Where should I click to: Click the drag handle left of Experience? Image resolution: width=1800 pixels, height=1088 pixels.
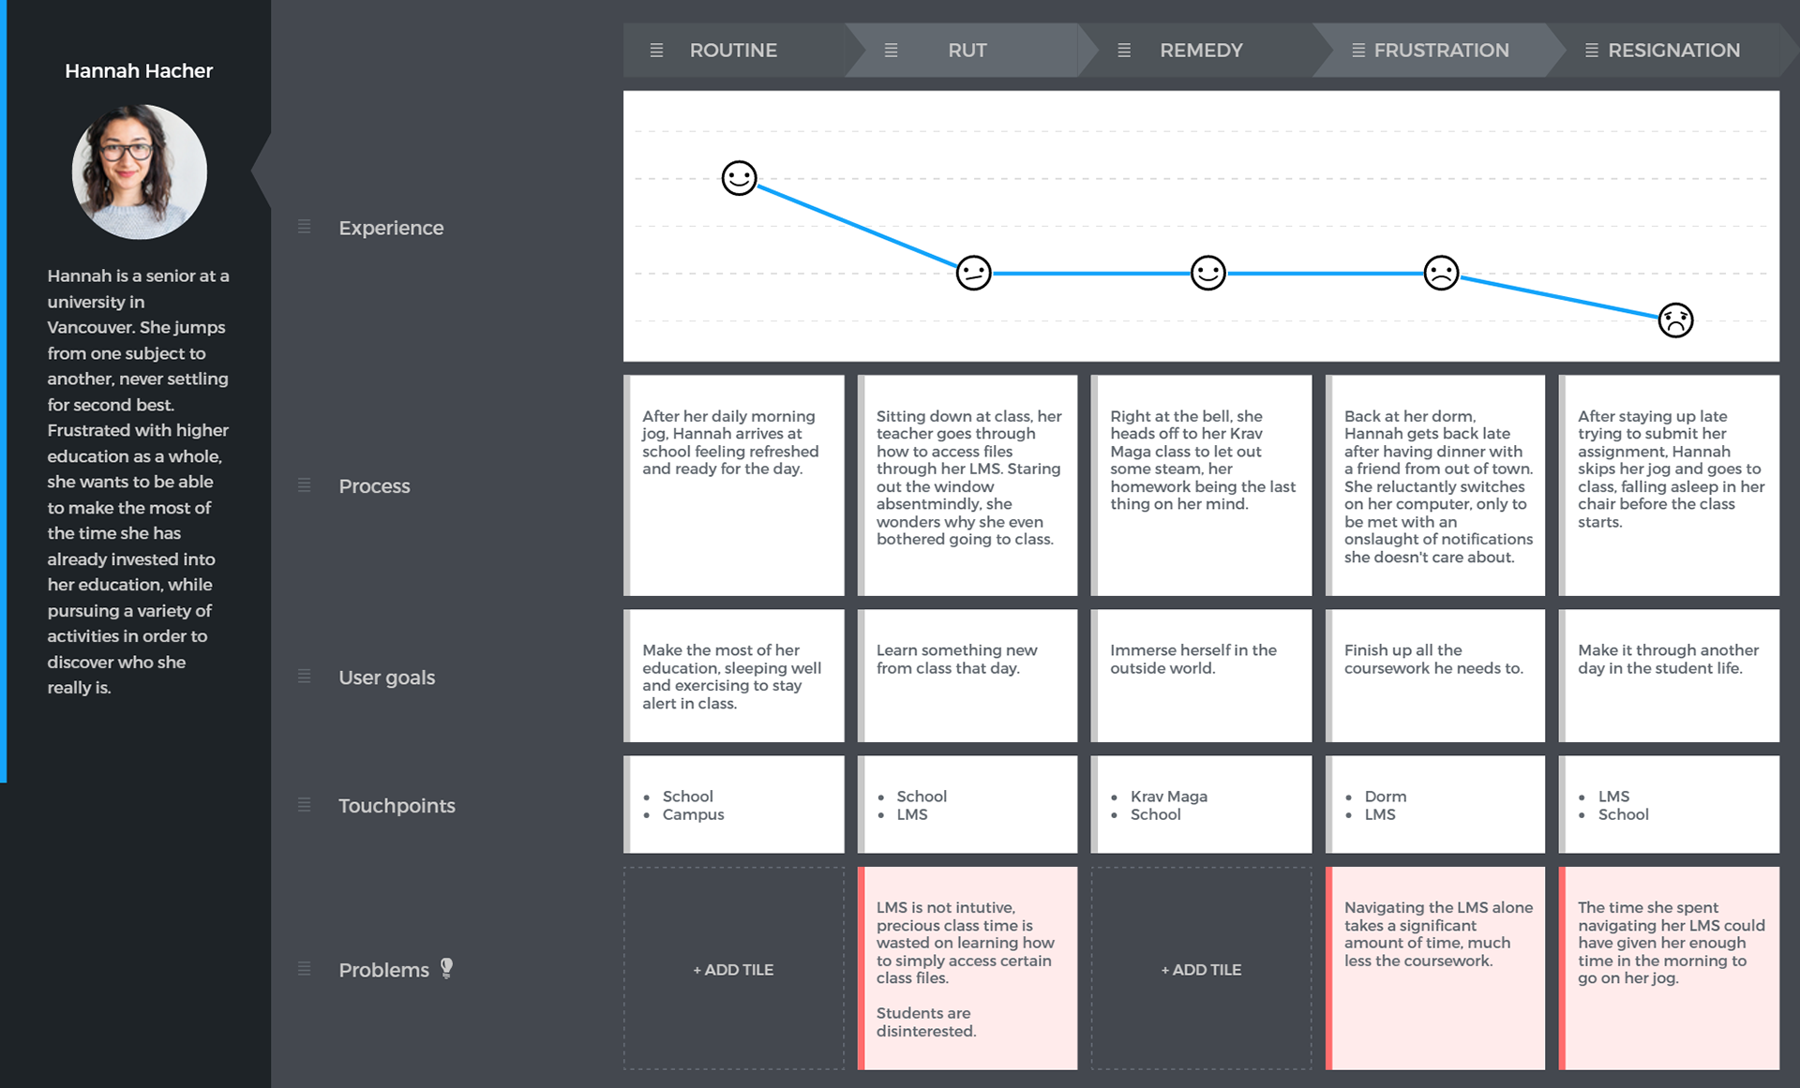[304, 227]
